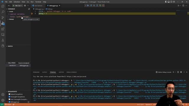Open the new terminal profile dropdown arrow

[x=175, y=72]
